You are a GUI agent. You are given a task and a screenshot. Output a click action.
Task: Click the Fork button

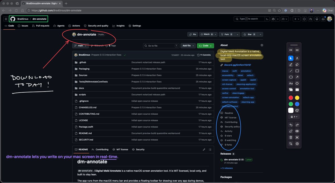228,34
